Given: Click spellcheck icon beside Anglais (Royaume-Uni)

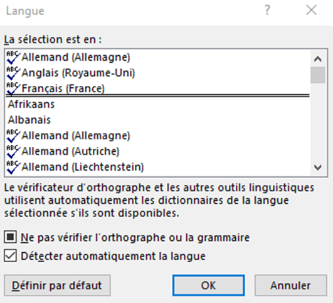Looking at the screenshot, I should (13, 73).
